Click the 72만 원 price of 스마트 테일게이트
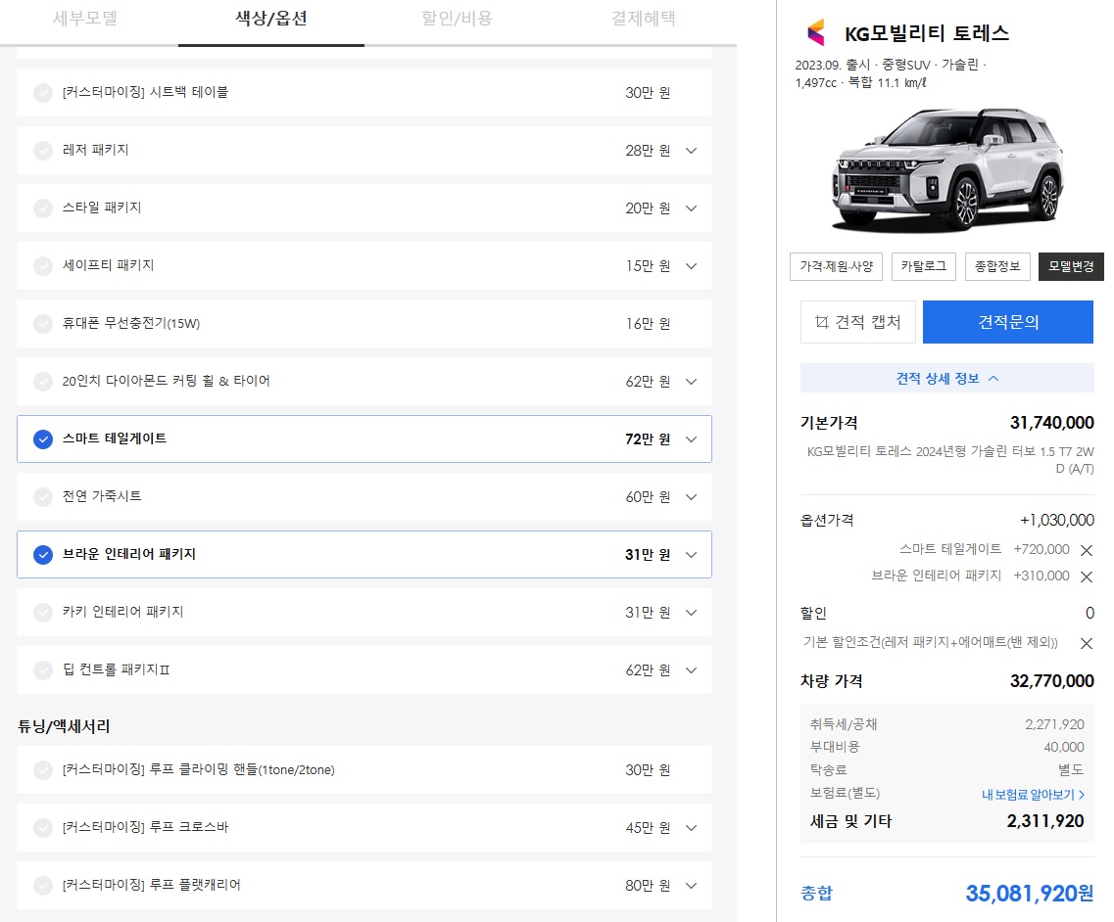This screenshot has width=1114, height=922. 648,439
